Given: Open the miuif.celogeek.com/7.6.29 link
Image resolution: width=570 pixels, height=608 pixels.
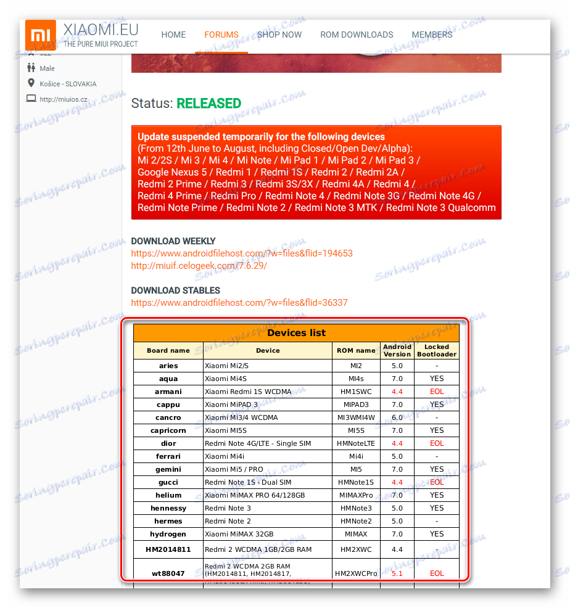Looking at the screenshot, I should point(199,266).
